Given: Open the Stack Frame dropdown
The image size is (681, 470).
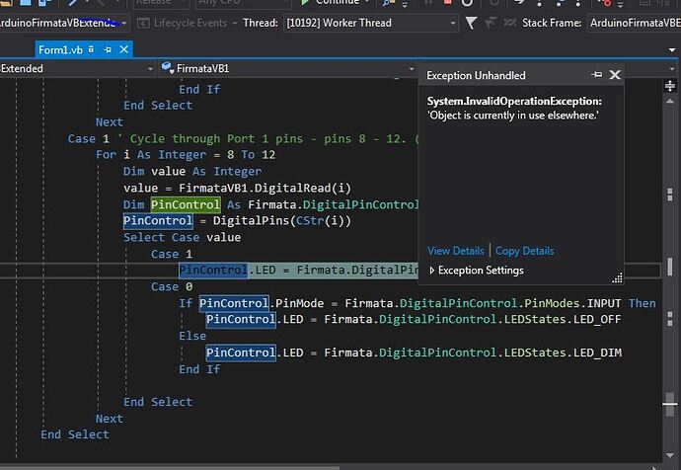Looking at the screenshot, I should (634, 23).
